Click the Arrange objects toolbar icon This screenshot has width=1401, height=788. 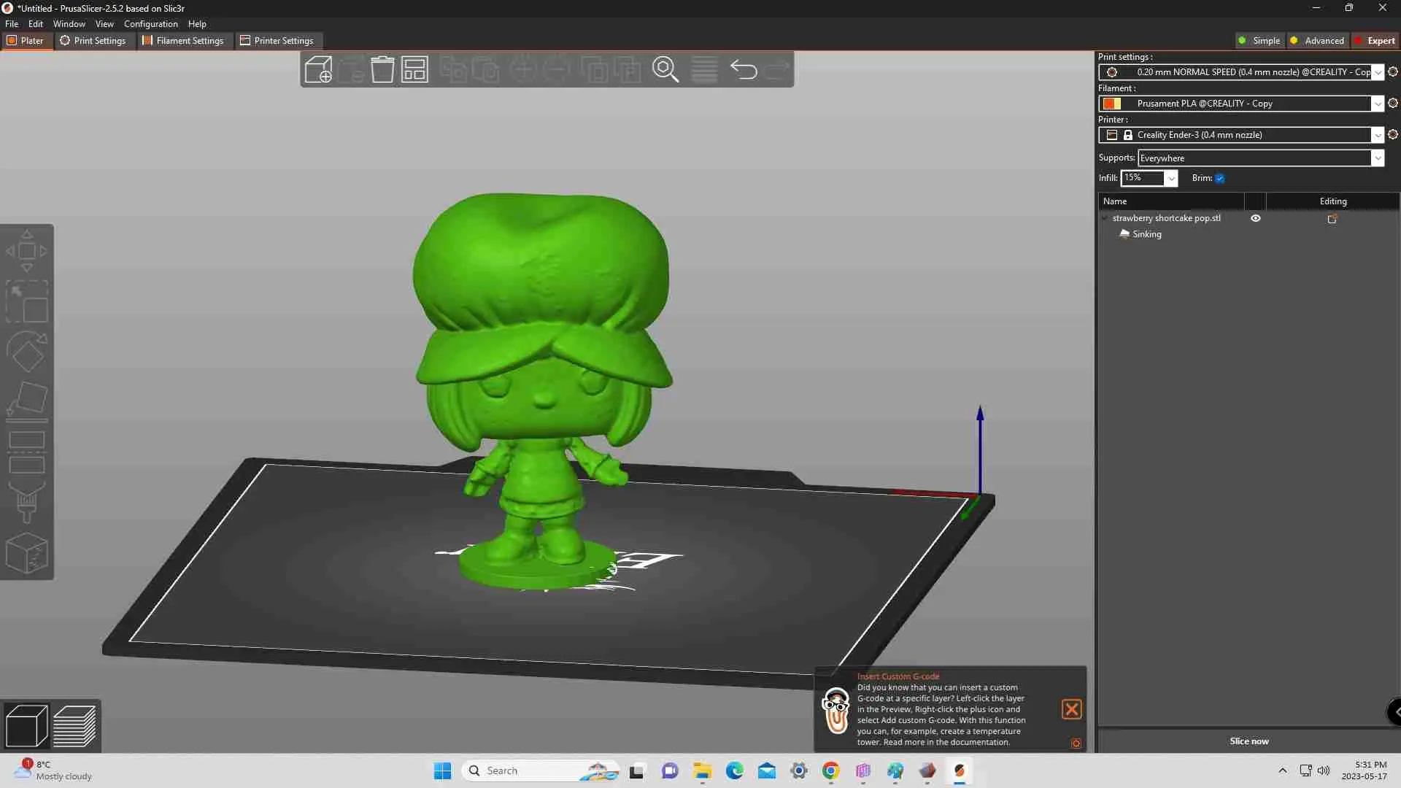pos(414,70)
